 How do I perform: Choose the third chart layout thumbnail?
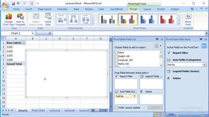click(x=85, y=19)
